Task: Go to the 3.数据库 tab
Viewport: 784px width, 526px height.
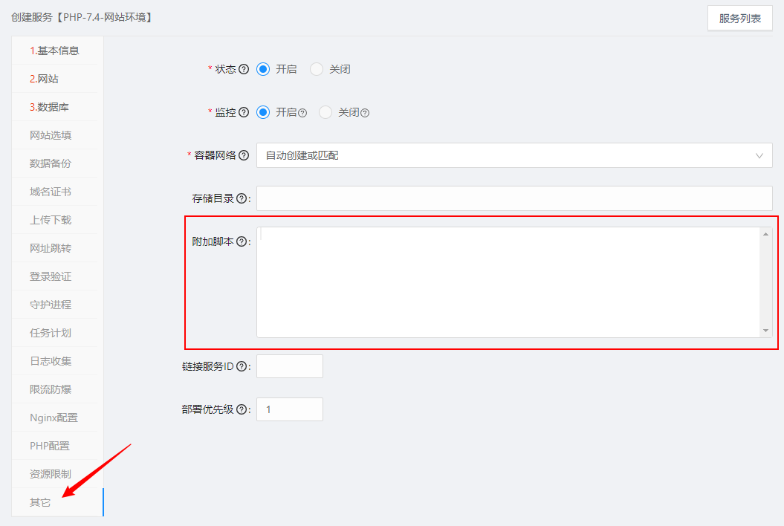Action: point(49,107)
